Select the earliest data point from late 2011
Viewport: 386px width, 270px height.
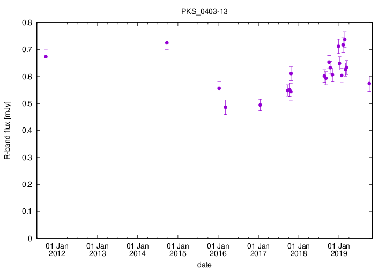46,56
